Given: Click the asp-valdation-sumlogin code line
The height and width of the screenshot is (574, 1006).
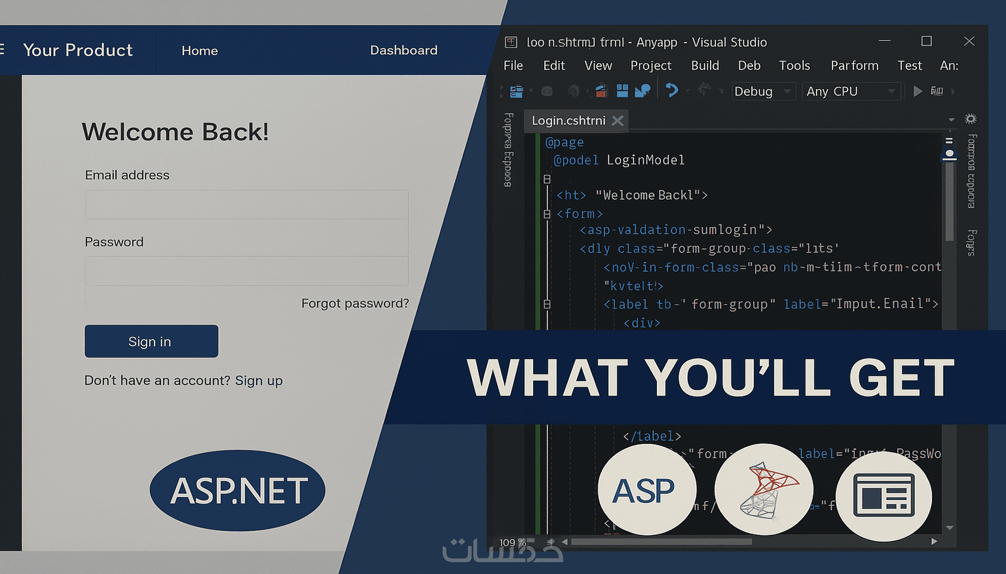Looking at the screenshot, I should point(676,230).
